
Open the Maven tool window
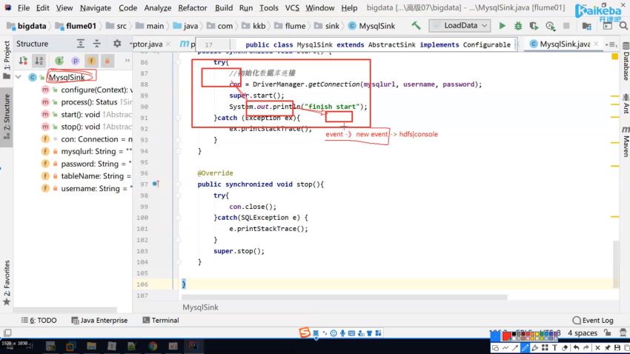(x=626, y=141)
